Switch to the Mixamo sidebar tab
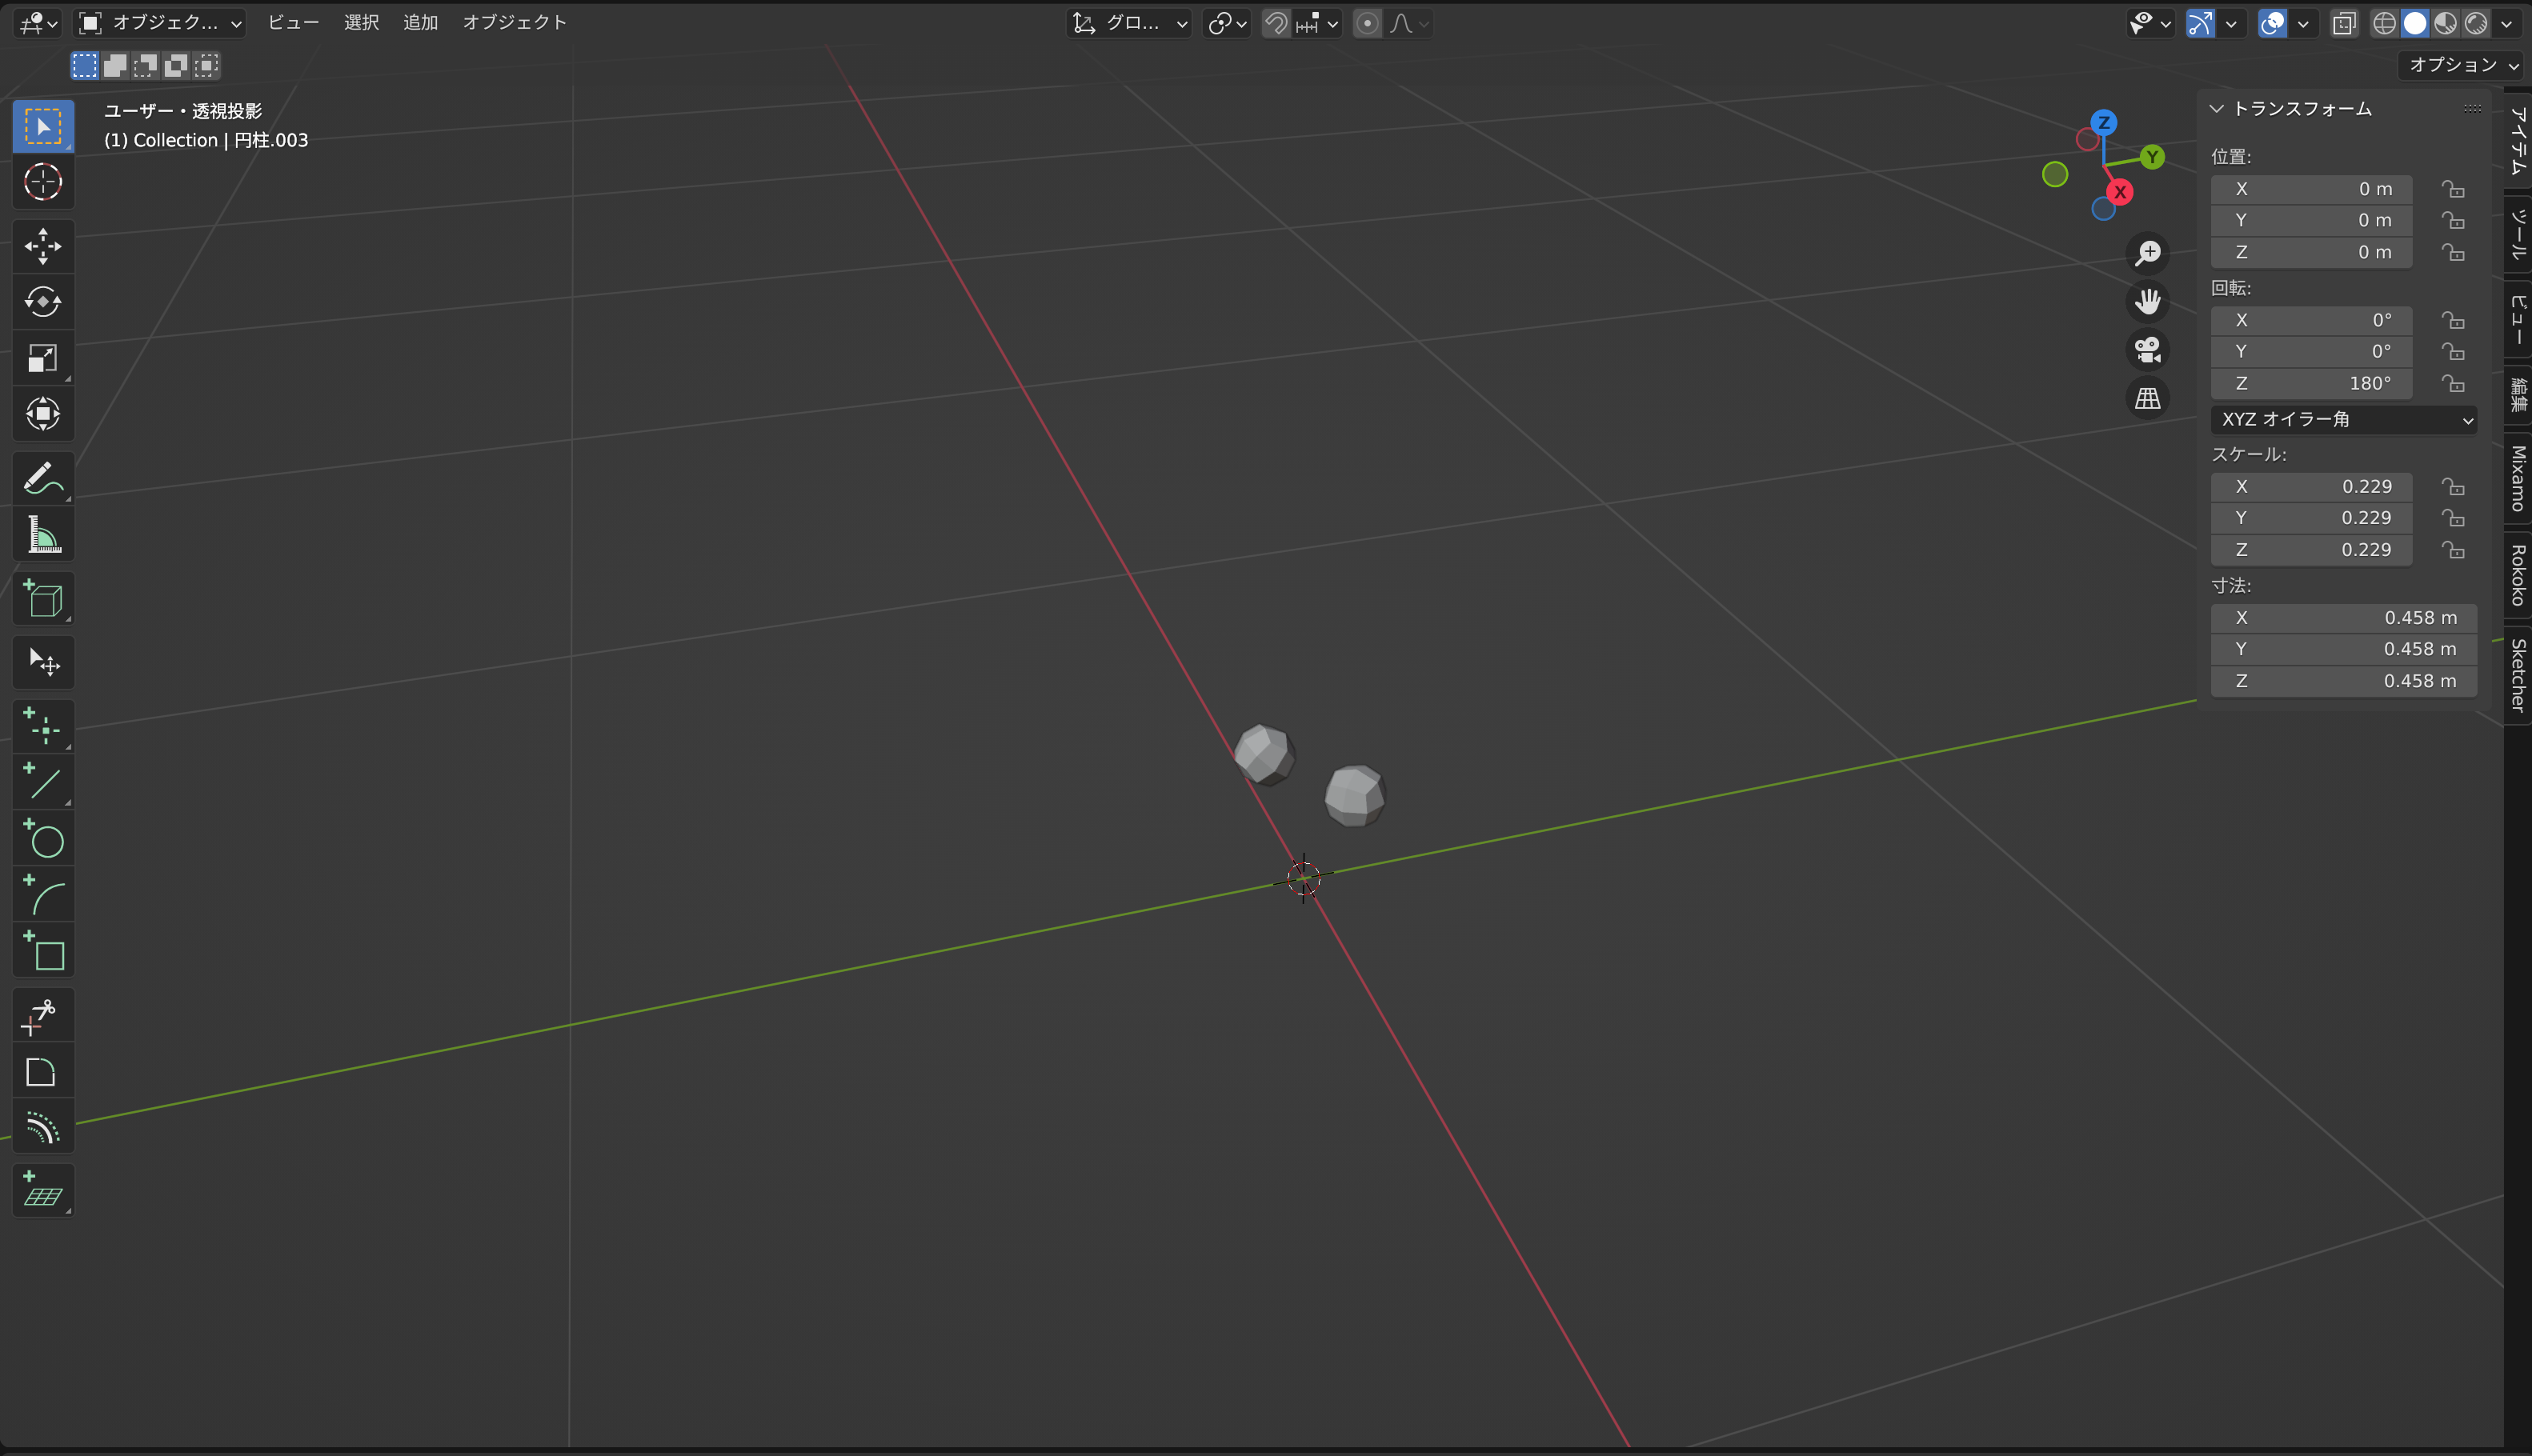This screenshot has height=1456, width=2532. [x=2518, y=478]
